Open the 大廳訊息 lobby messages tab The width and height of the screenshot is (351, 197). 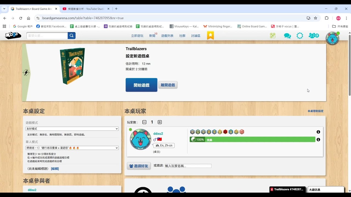point(326,190)
